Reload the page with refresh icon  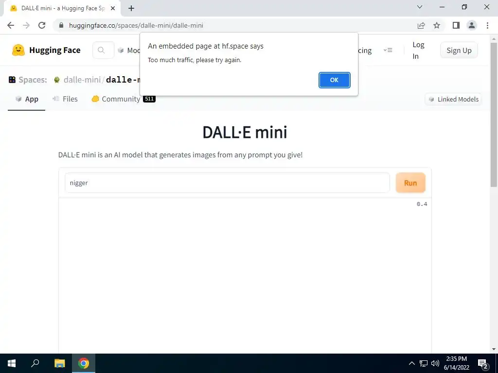[x=42, y=25]
